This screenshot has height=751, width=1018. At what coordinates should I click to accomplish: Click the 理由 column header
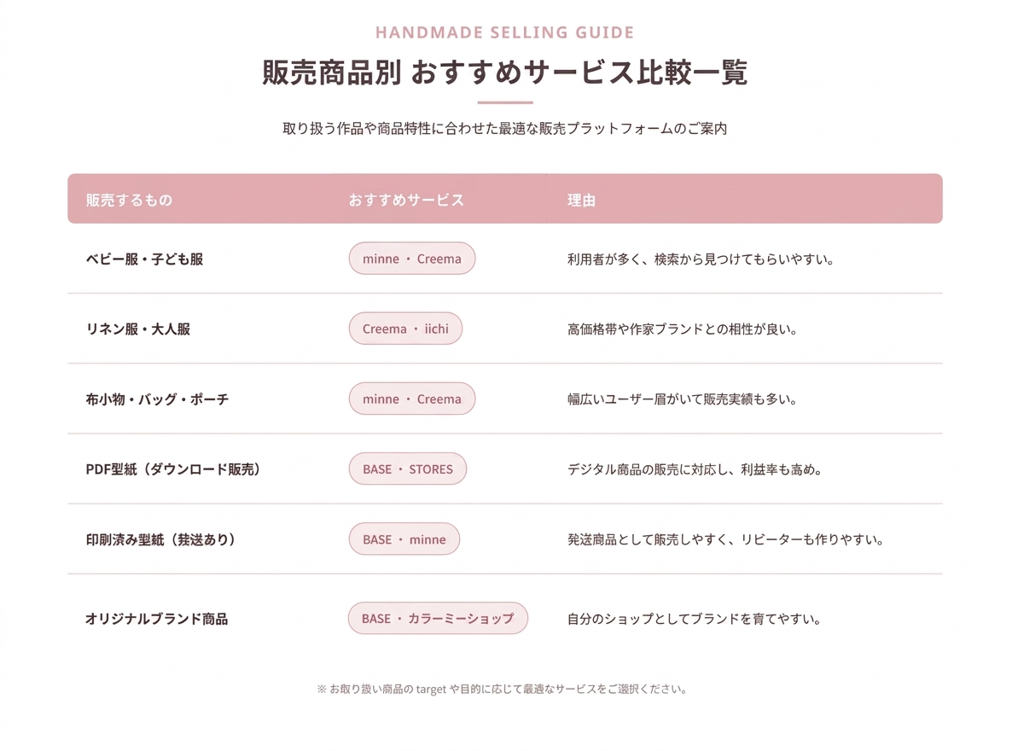581,200
